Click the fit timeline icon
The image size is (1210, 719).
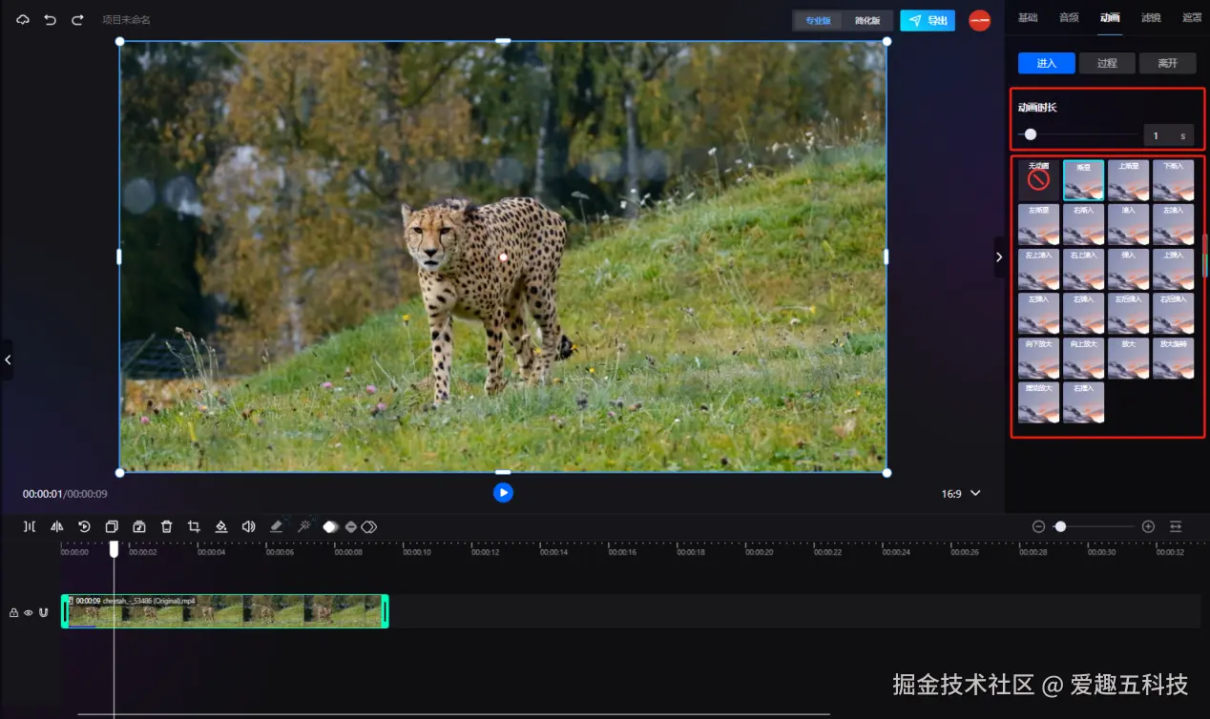coord(1176,526)
